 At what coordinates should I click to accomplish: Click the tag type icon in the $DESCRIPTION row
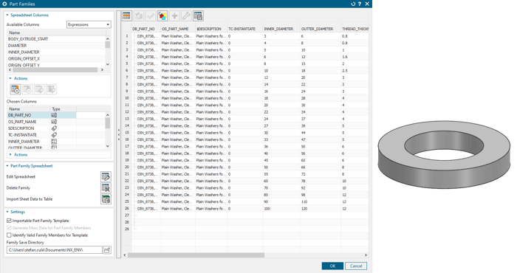tap(54, 128)
